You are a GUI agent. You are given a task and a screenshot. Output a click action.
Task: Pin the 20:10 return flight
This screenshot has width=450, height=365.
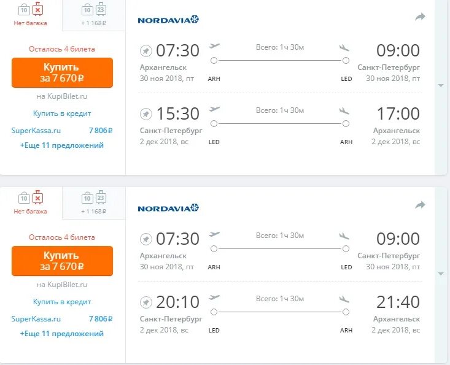[x=146, y=302]
